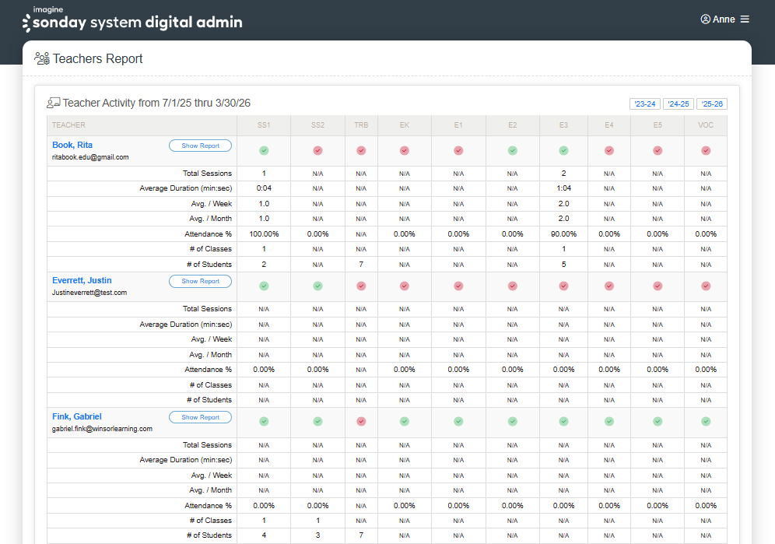Click the Teacher Activity report header icon
775x544 pixels.
(52, 102)
